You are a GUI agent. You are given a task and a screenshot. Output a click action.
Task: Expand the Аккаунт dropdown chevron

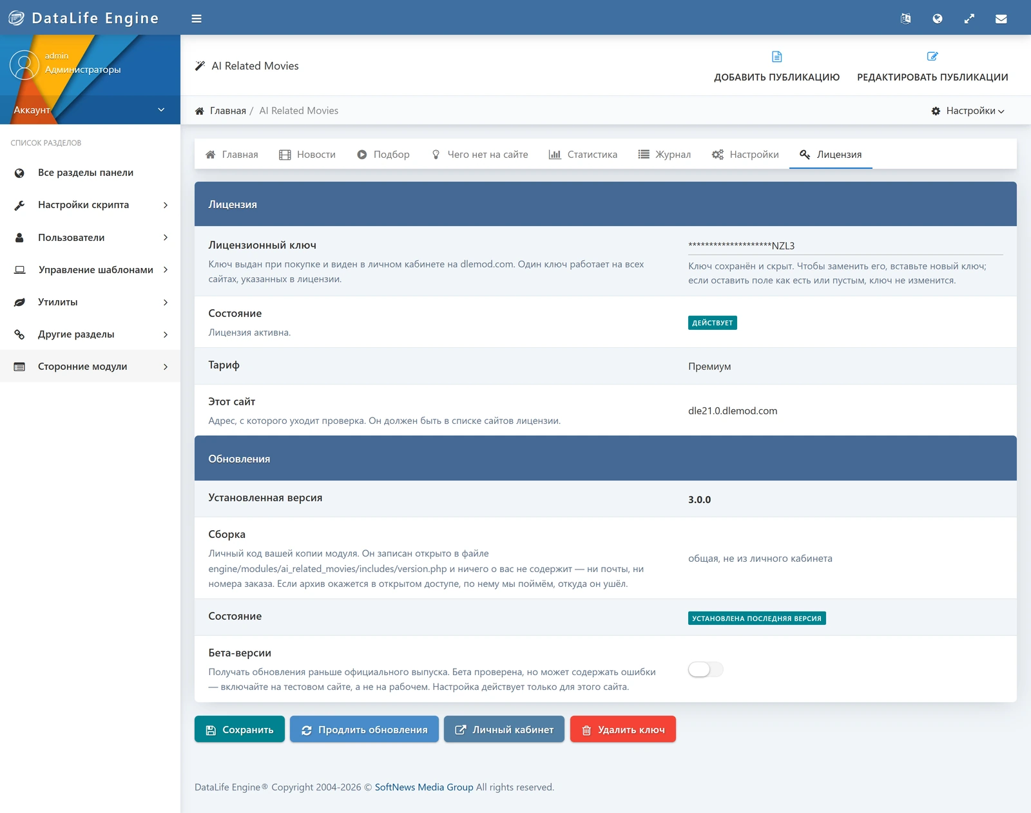161,110
